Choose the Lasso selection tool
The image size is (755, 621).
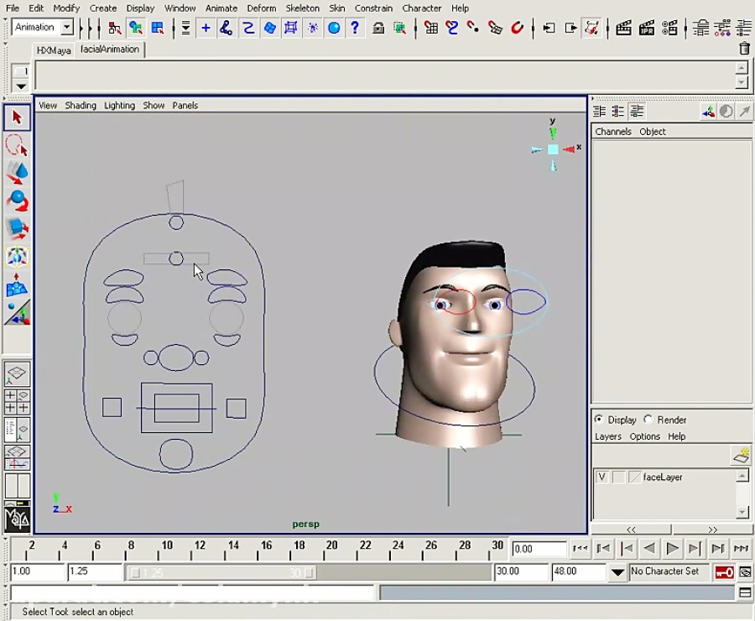point(18,144)
